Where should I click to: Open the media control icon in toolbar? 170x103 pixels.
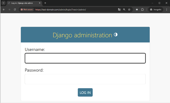(137, 10)
